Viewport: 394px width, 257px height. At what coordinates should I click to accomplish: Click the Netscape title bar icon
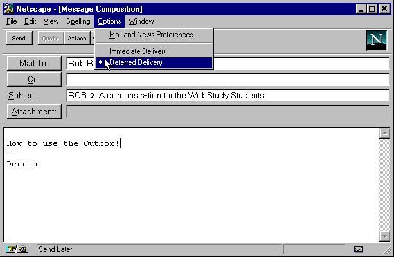[x=8, y=8]
